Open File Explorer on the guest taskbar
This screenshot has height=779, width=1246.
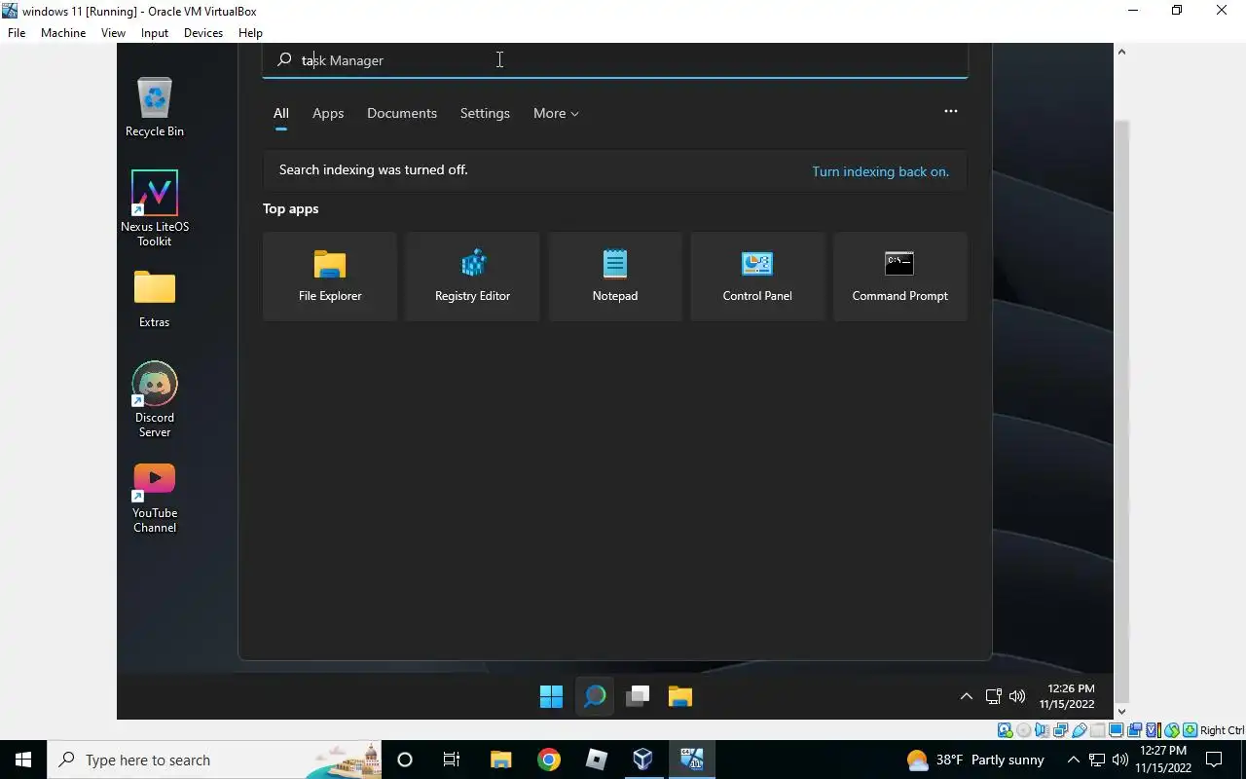tap(679, 696)
